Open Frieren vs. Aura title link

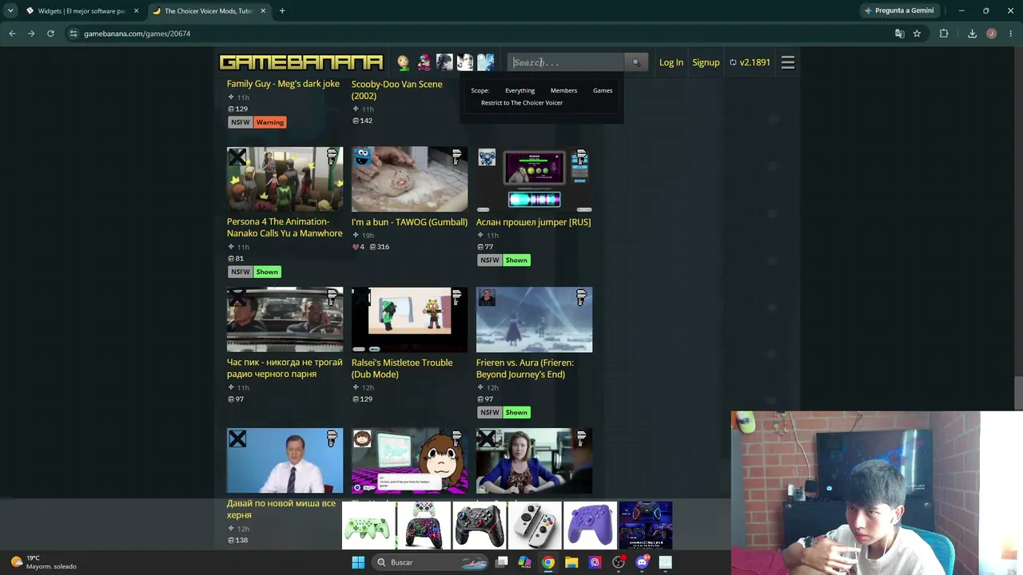pos(525,368)
